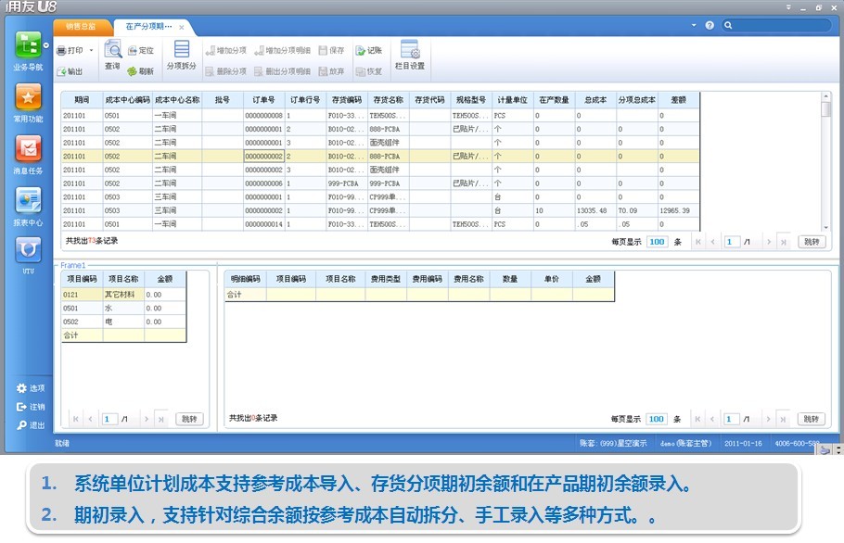Click the 退出 exit icon
The height and width of the screenshot is (543, 844).
point(21,425)
